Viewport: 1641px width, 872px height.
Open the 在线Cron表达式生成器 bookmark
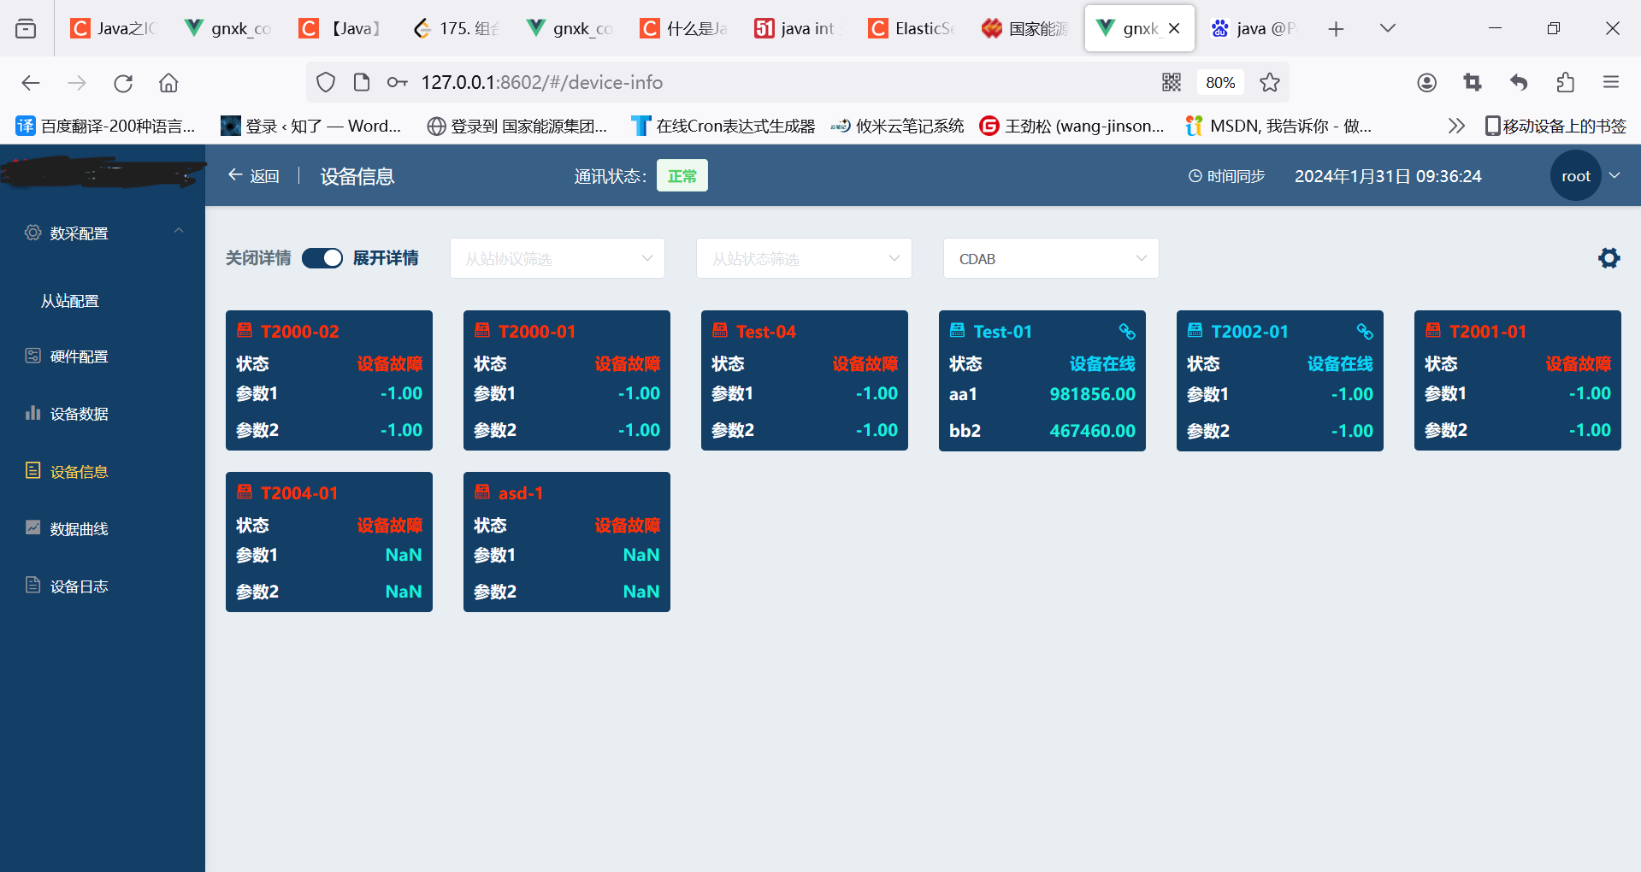pyautogui.click(x=723, y=126)
